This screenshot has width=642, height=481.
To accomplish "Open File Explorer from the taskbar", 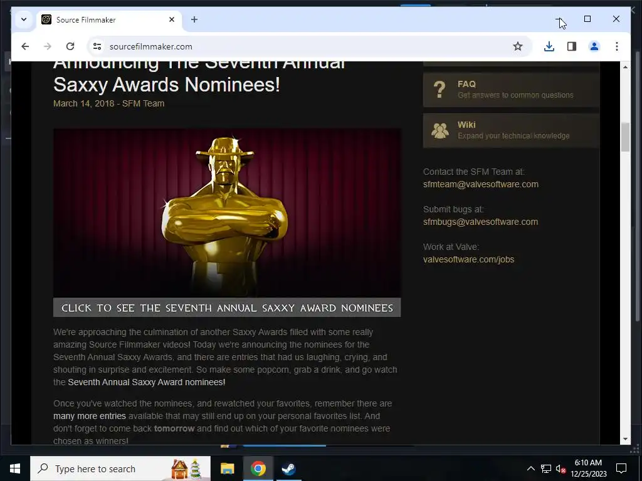I will coord(227,468).
